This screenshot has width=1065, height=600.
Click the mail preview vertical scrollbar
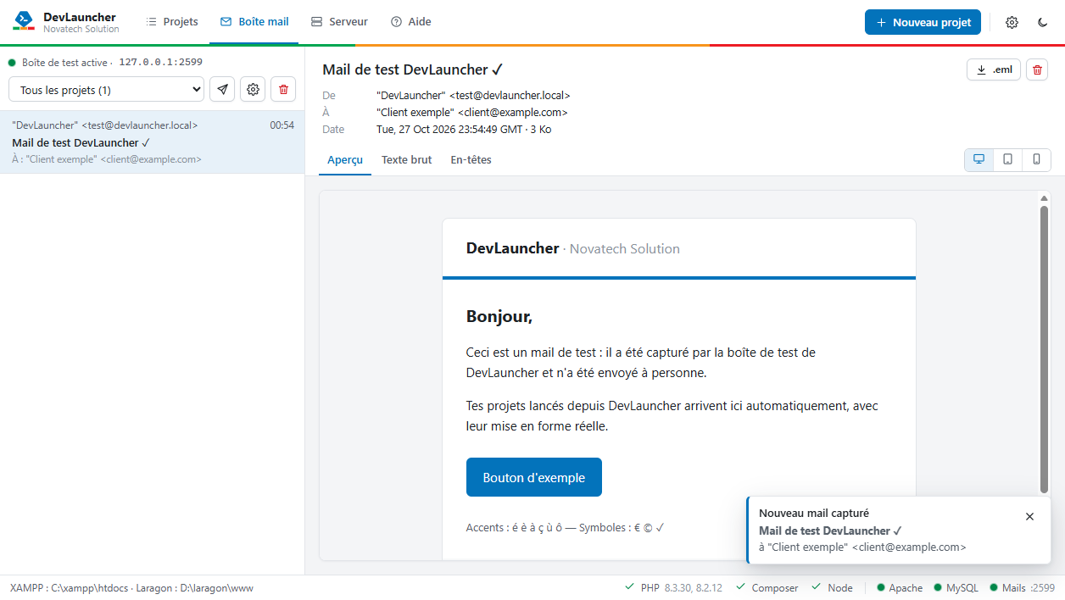tap(1044, 347)
